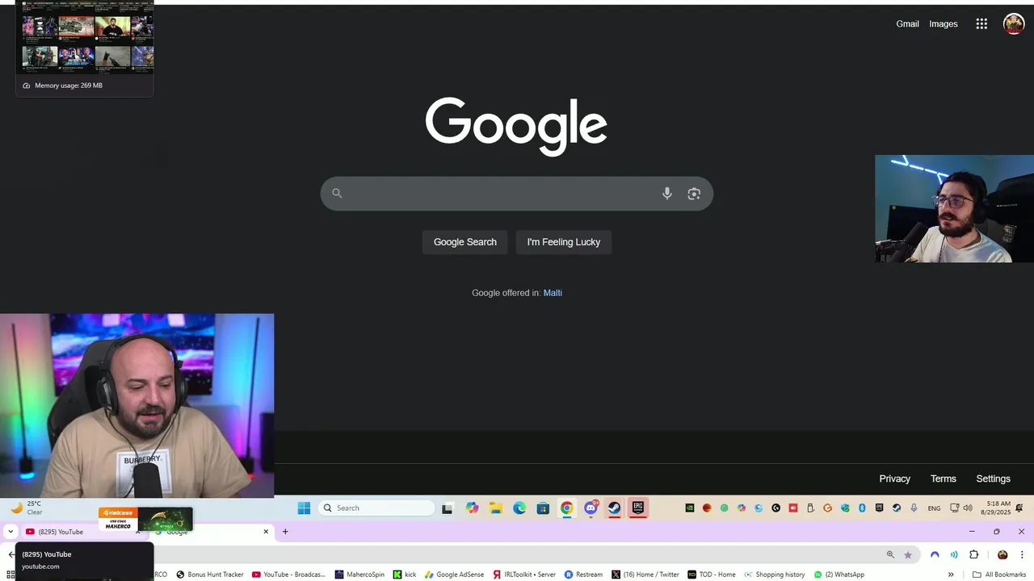Open the Google AdSense bookmark
This screenshot has height=581, width=1034.
pos(454,575)
